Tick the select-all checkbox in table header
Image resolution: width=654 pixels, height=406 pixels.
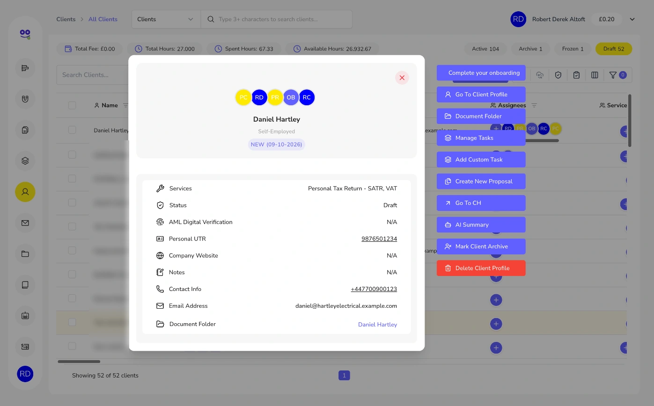pyautogui.click(x=72, y=105)
